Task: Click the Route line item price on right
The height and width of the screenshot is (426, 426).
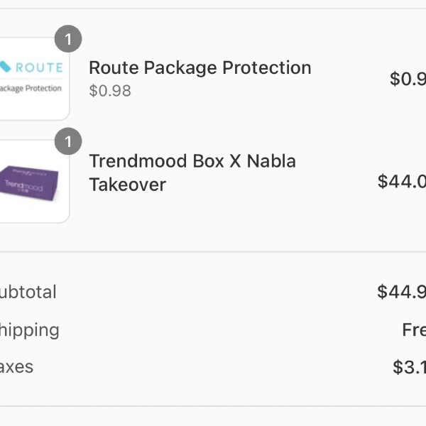Action: 408,79
